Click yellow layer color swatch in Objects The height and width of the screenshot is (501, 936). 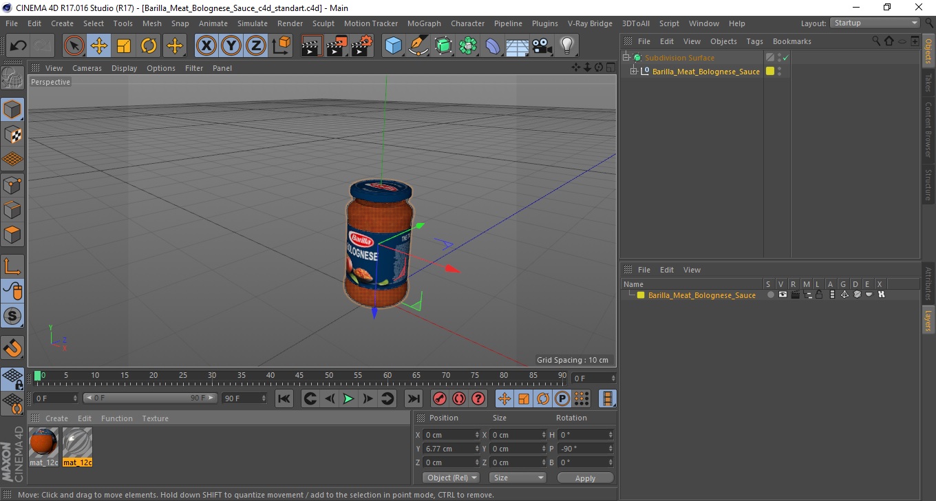pos(770,71)
